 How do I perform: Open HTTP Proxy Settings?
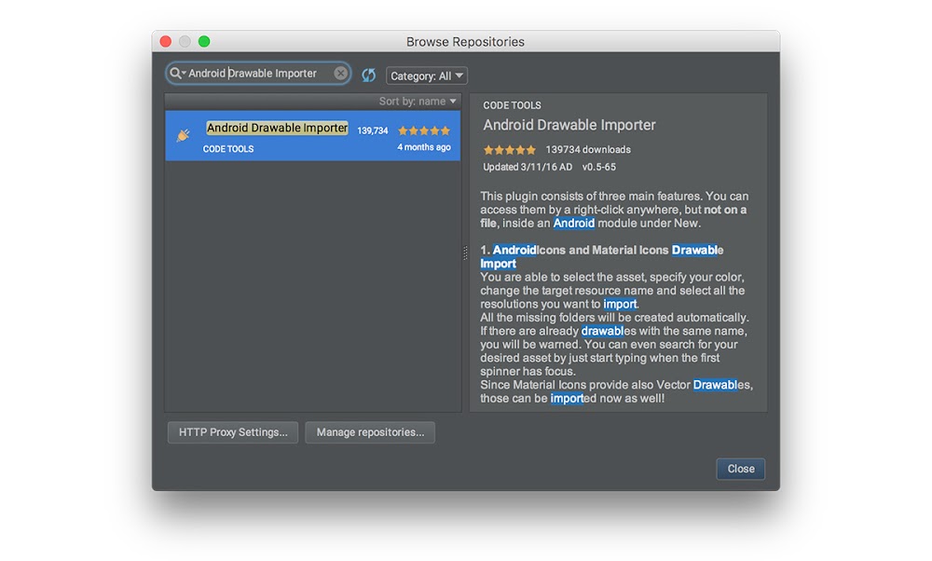pyautogui.click(x=233, y=432)
